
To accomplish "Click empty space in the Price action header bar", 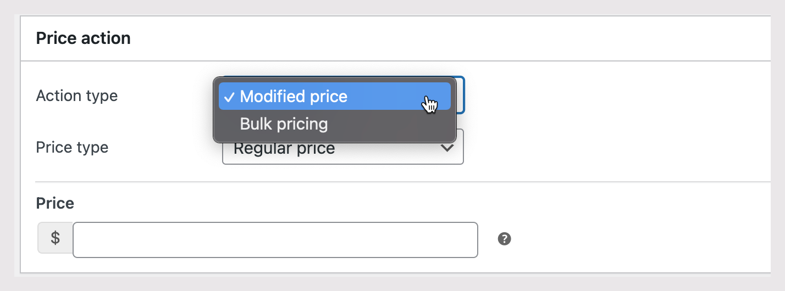I will pyautogui.click(x=440, y=38).
